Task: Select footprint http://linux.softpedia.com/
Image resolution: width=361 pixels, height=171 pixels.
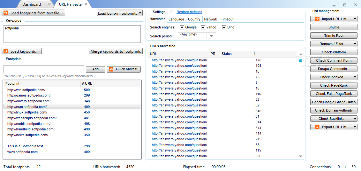Action: pos(72,113)
